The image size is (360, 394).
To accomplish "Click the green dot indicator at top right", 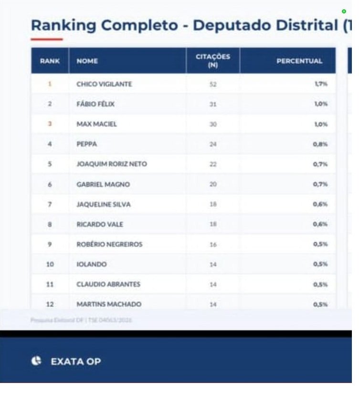I will pos(344,11).
